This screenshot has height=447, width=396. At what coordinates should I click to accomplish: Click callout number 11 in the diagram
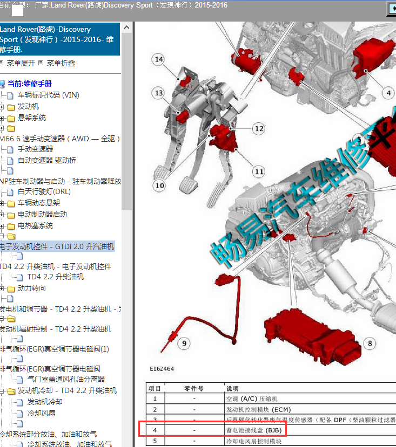(x=259, y=171)
